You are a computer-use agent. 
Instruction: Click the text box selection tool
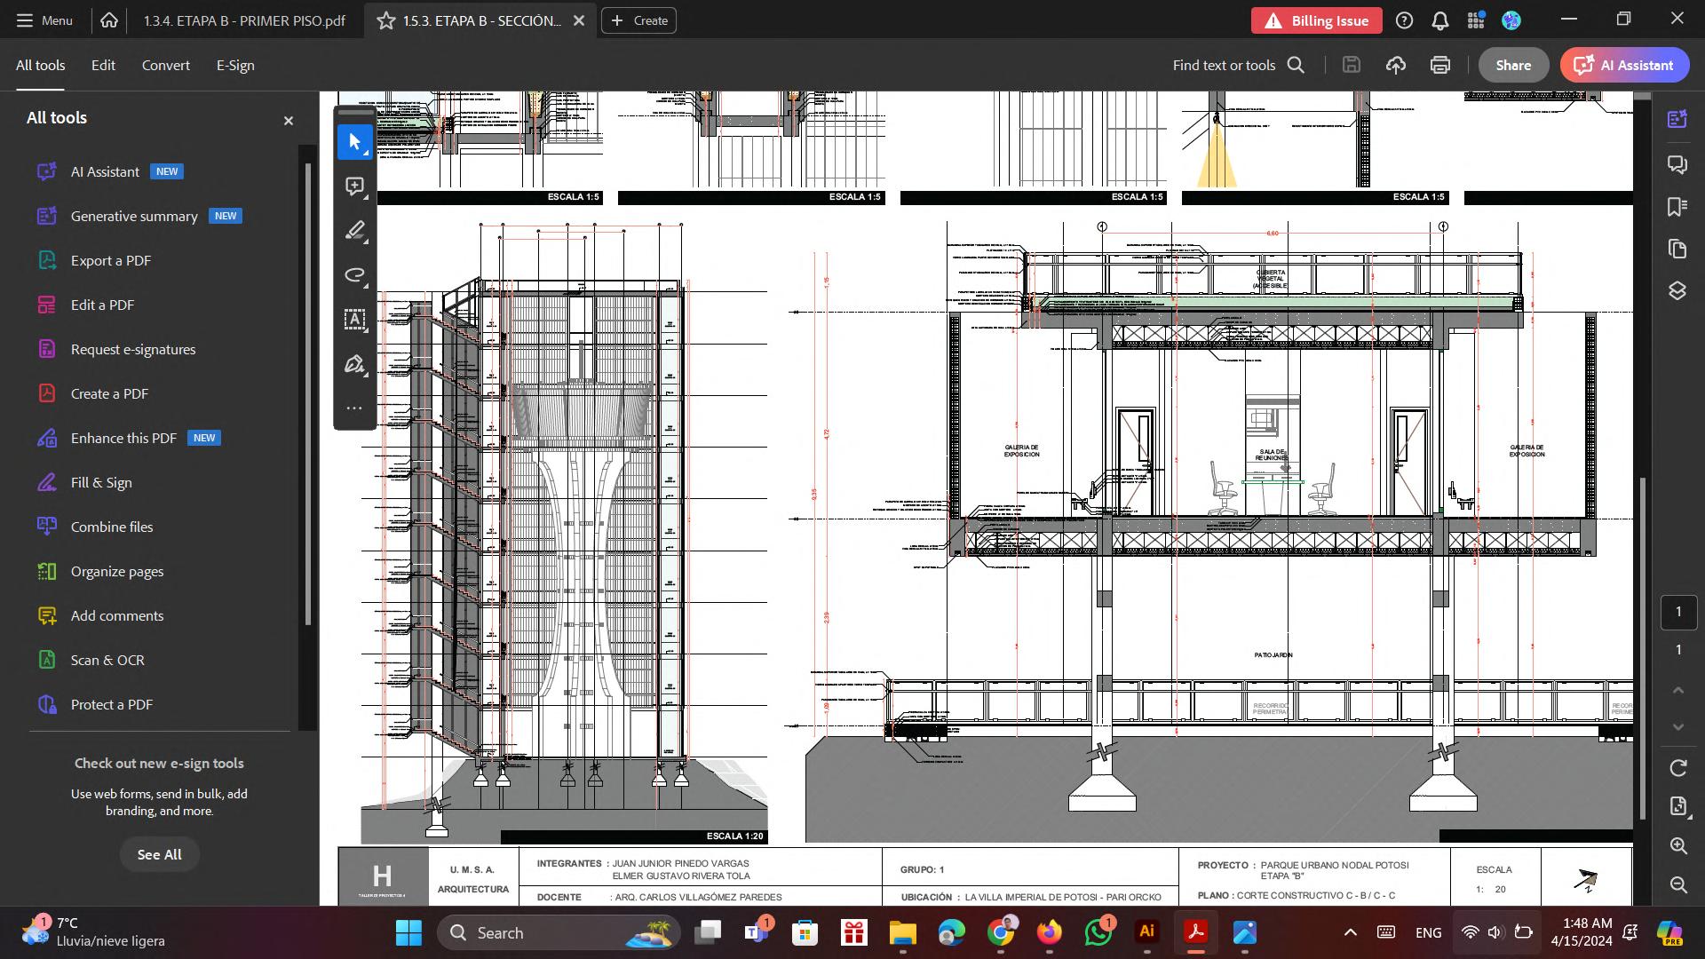pyautogui.click(x=355, y=320)
